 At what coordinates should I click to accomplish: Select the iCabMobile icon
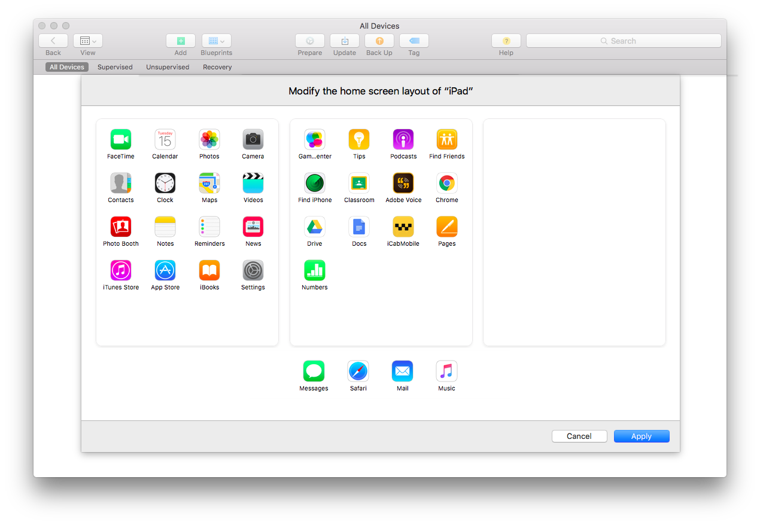coord(403,227)
